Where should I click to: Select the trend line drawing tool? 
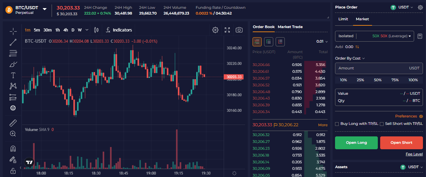click(13, 42)
